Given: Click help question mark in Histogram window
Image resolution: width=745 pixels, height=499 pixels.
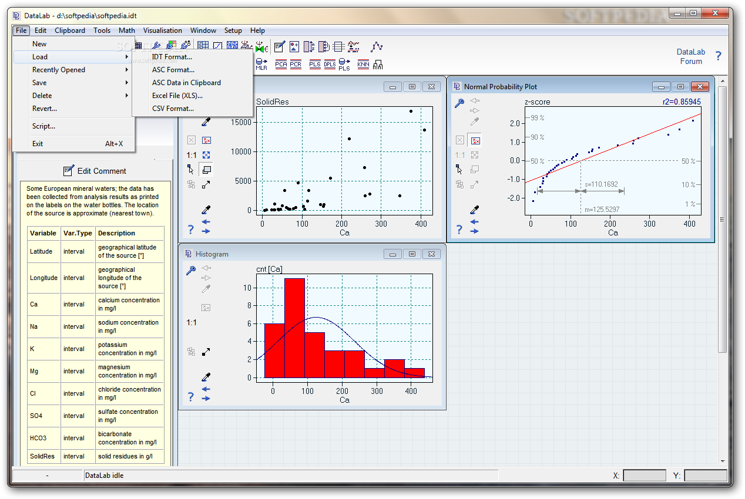Looking at the screenshot, I should point(190,397).
